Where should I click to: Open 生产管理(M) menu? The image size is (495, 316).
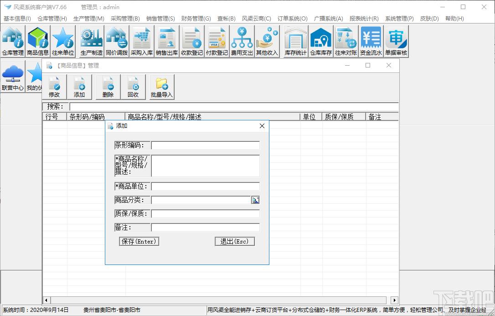(x=89, y=19)
